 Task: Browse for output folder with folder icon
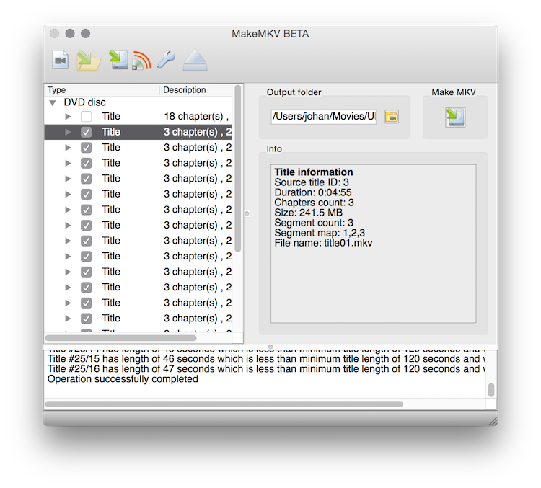tap(392, 117)
